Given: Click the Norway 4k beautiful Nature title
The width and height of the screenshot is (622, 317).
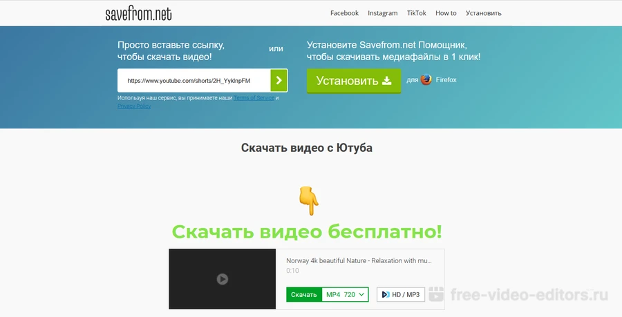Looking at the screenshot, I should point(359,261).
